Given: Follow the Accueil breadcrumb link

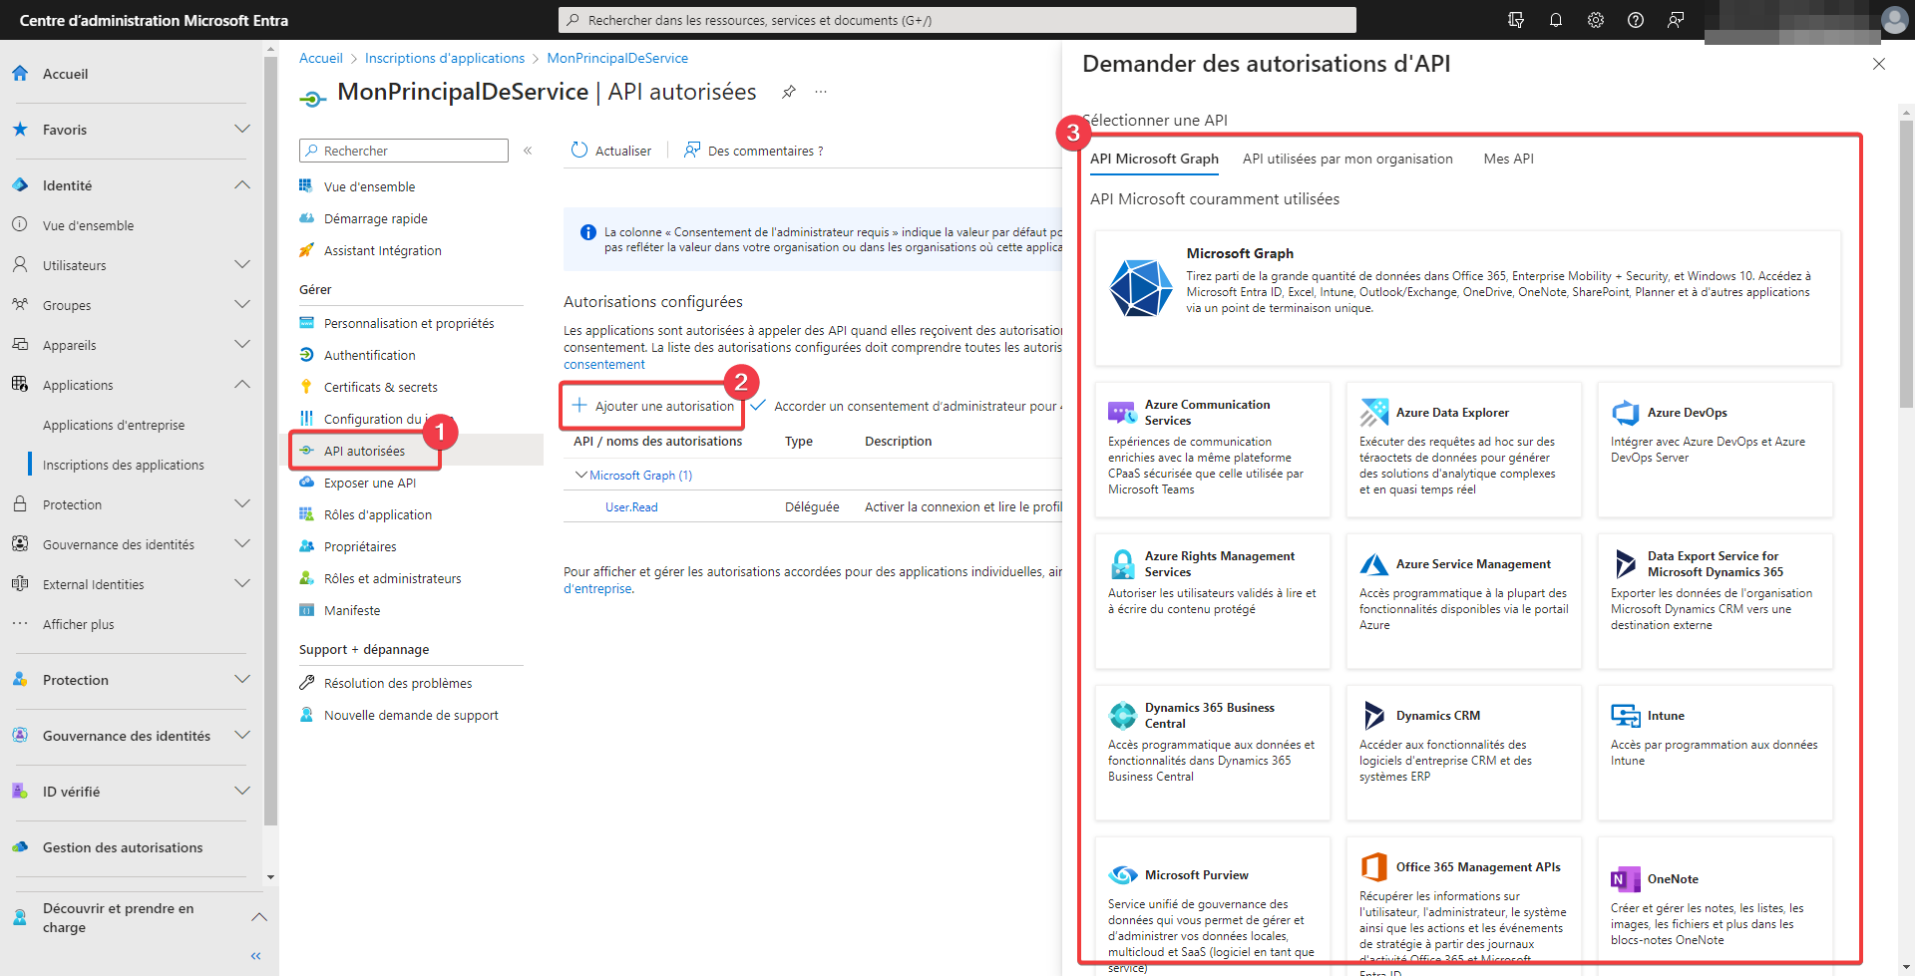Looking at the screenshot, I should pyautogui.click(x=320, y=58).
